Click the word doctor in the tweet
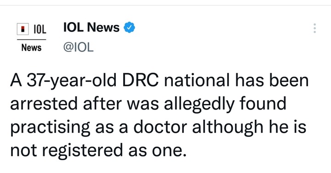 160,127
